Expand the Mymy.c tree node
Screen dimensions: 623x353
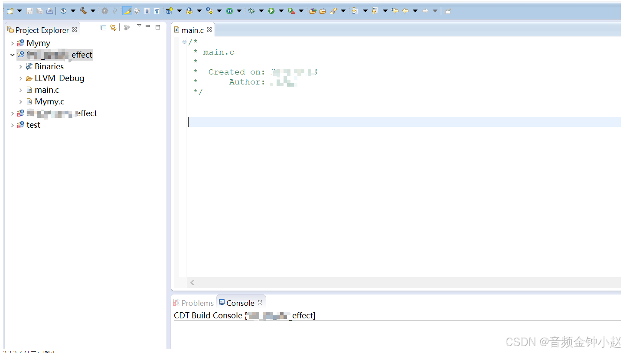pos(20,102)
